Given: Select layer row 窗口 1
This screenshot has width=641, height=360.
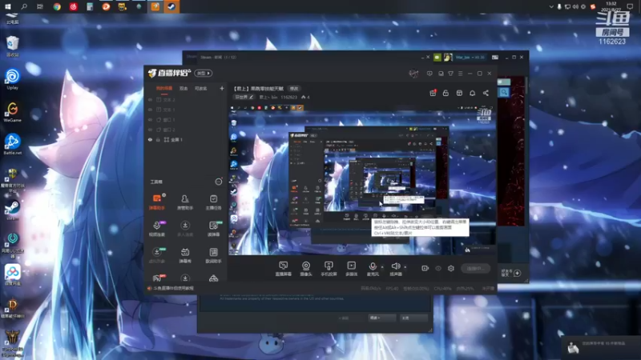Looking at the screenshot, I should (185, 119).
